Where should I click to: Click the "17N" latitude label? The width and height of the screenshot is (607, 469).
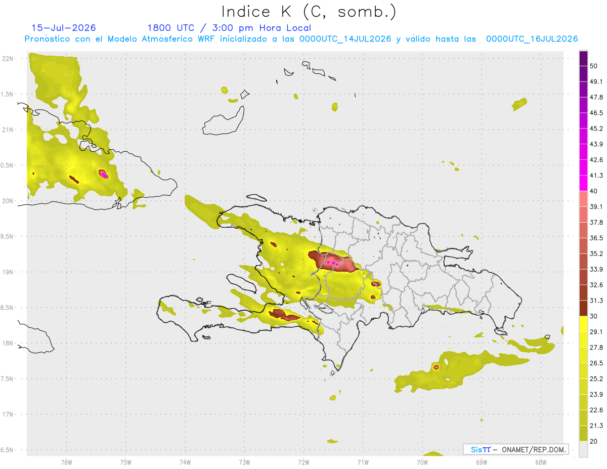[8, 414]
